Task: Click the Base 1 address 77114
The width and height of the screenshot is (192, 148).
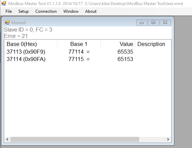Action: tap(76, 52)
